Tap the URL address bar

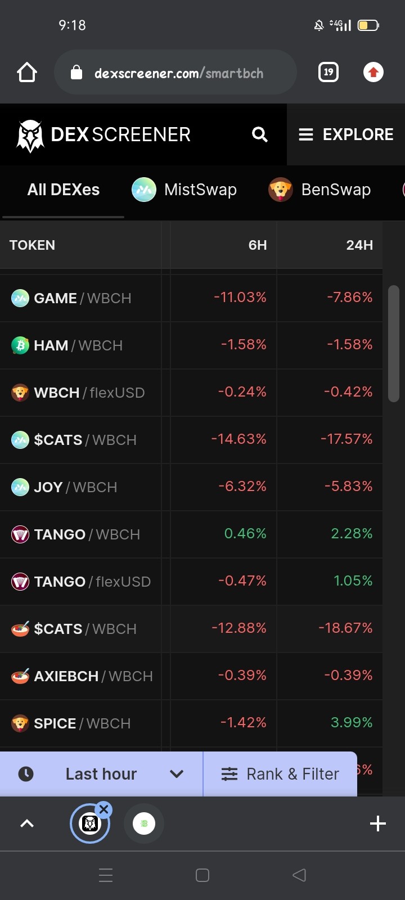175,73
